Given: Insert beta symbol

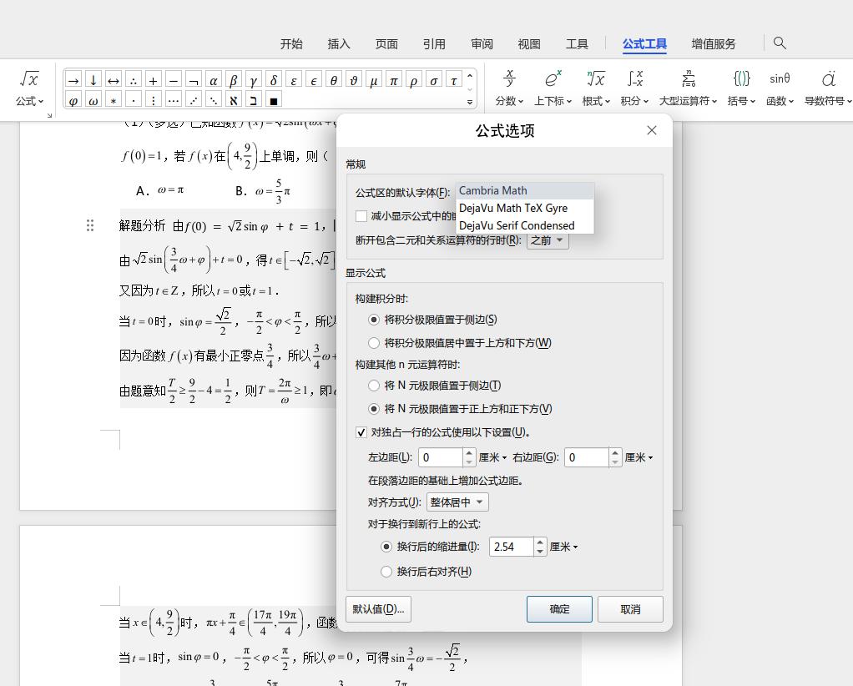Looking at the screenshot, I should coord(234,80).
